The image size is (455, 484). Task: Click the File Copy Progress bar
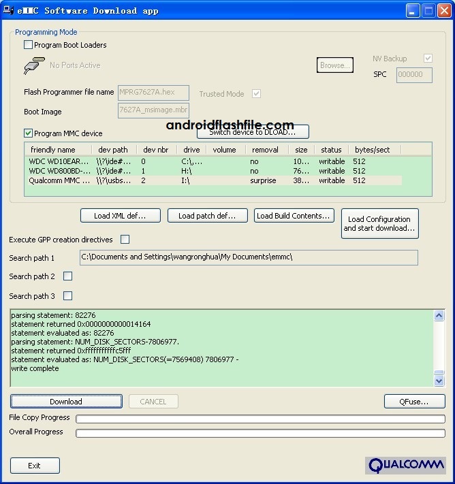pyautogui.click(x=260, y=419)
